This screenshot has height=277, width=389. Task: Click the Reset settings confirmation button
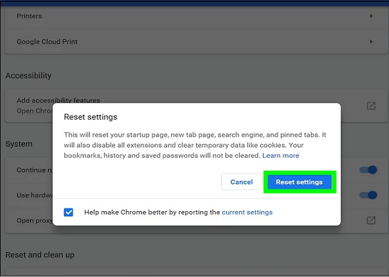[299, 182]
